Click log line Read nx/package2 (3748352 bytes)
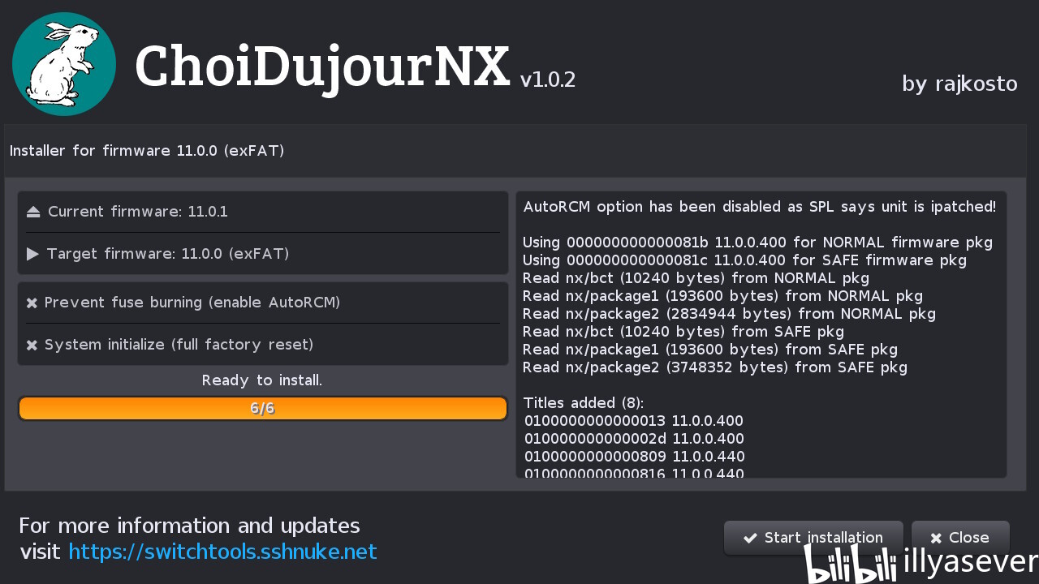 point(715,367)
